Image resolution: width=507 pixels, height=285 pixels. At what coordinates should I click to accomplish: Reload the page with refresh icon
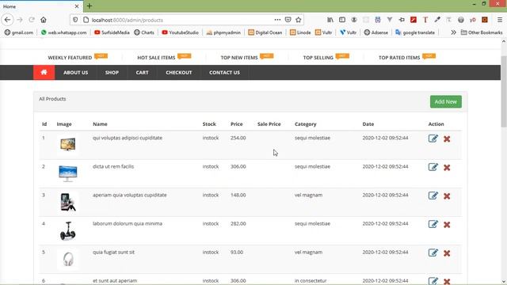[x=32, y=20]
